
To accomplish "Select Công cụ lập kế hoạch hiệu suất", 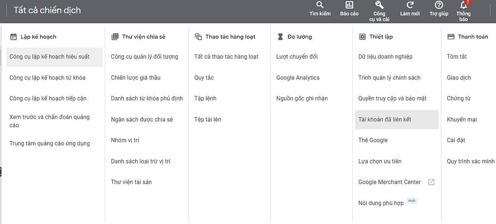I will (x=49, y=57).
